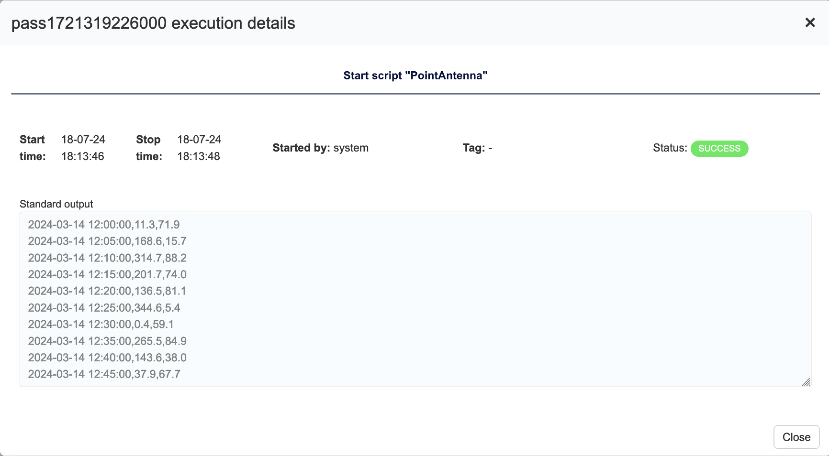Screen dimensions: 829x456
Task: Click the Start script "PointAntenna" heading
Action: click(415, 76)
